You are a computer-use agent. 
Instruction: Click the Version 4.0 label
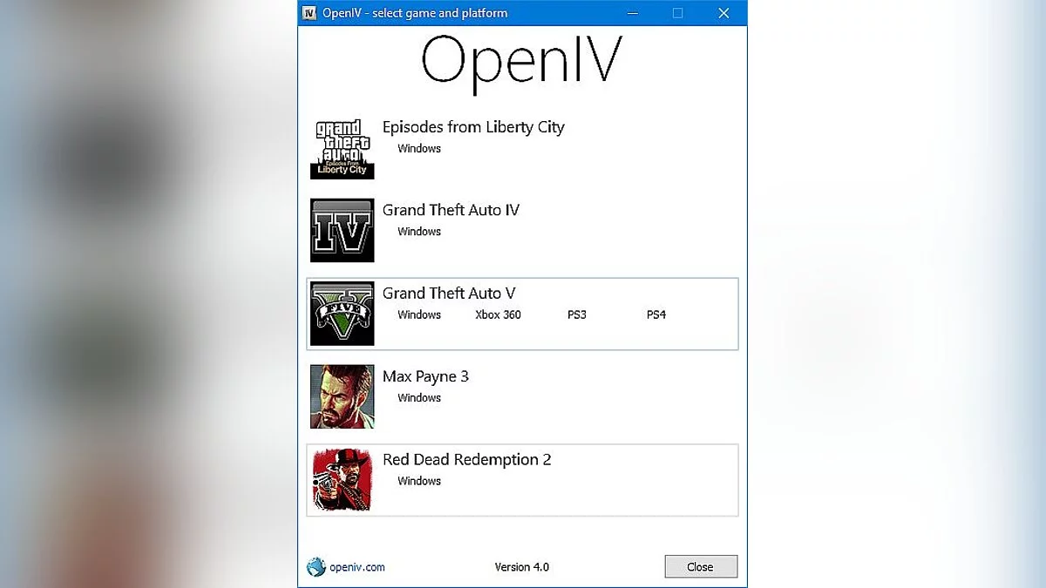coord(522,566)
